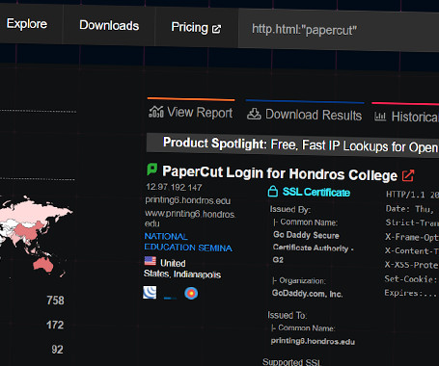Open NATIONAL EDUCATION SEMINA organization link
This screenshot has height=366, width=439.
(188, 242)
